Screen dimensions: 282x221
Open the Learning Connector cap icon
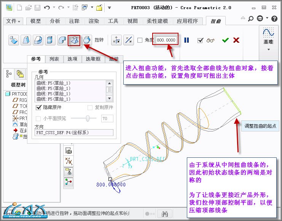260,18
